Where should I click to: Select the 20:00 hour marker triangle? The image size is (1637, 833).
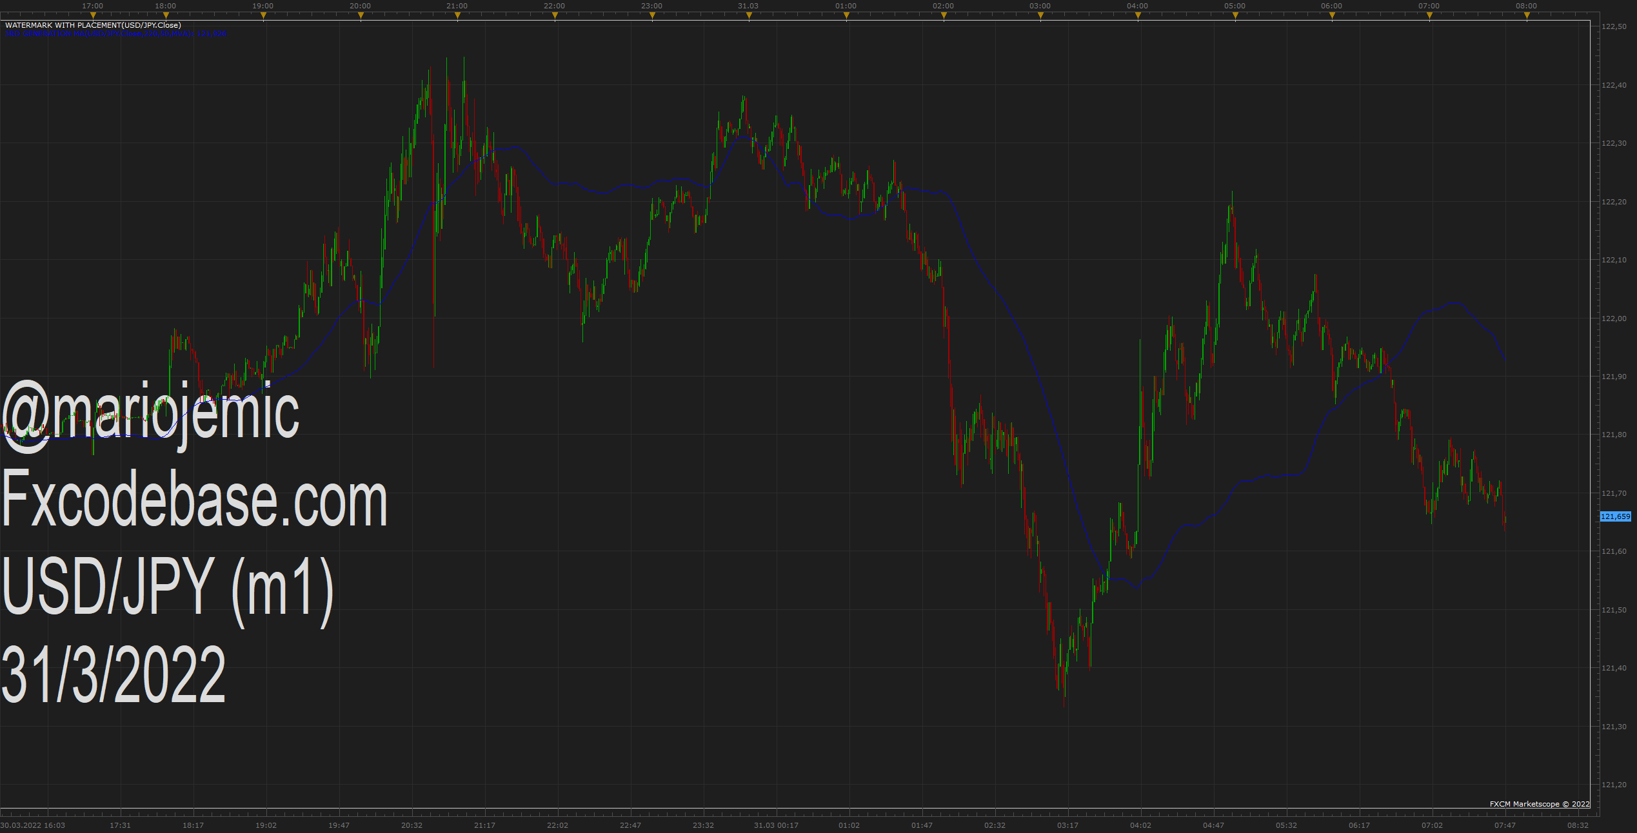tap(361, 15)
